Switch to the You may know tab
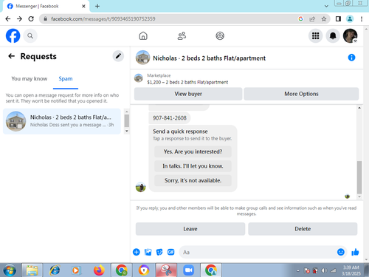Viewport: 369px width, 277px height. [x=30, y=79]
